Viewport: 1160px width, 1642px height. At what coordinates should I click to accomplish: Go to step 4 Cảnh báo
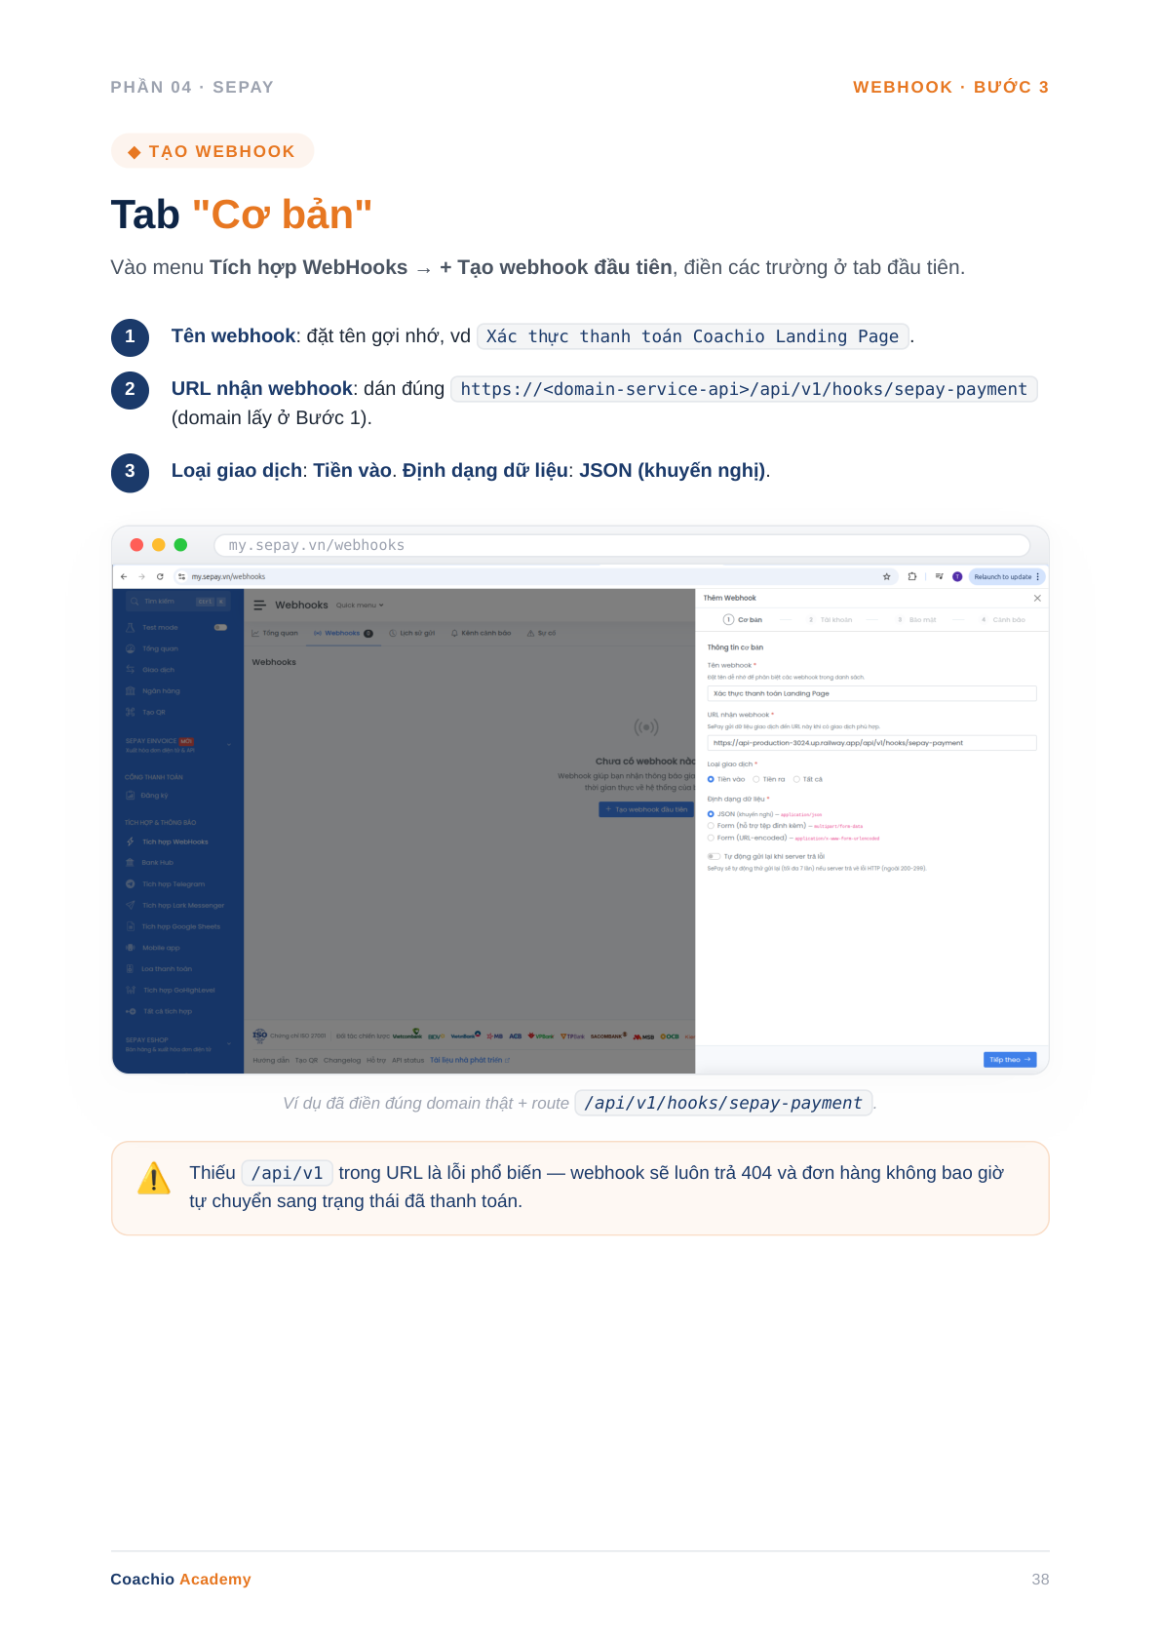1003,620
